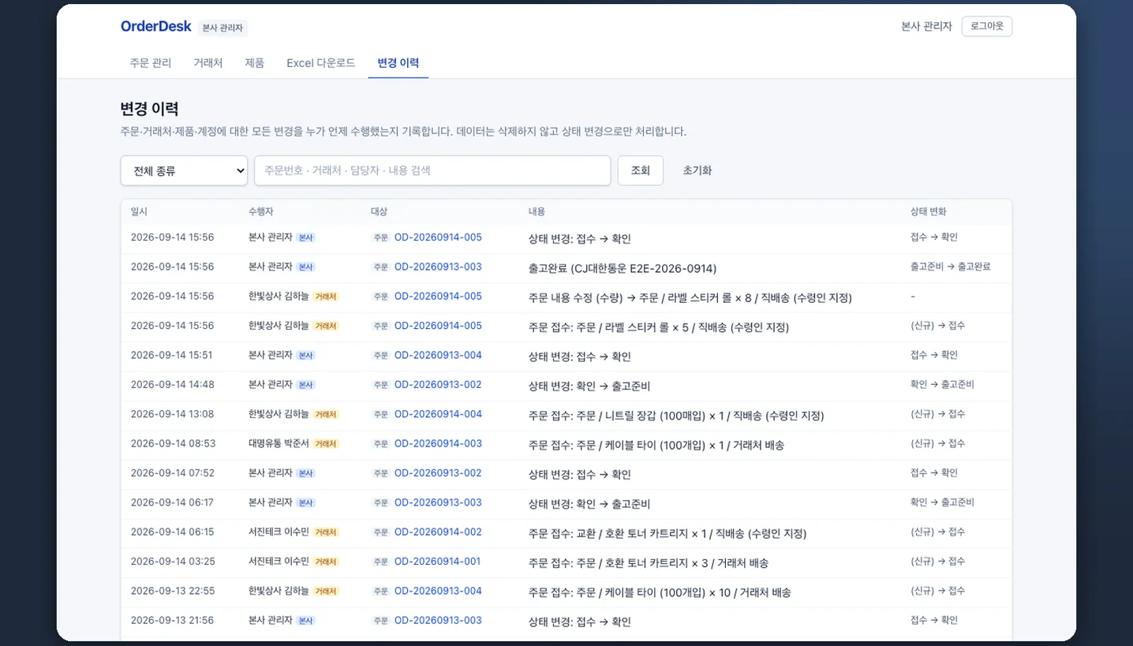
Task: Click the 케이블 타이 (100개입) × 10 entry
Action: [660, 592]
